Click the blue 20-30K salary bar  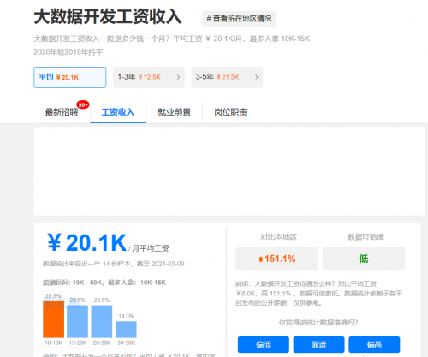tap(102, 321)
